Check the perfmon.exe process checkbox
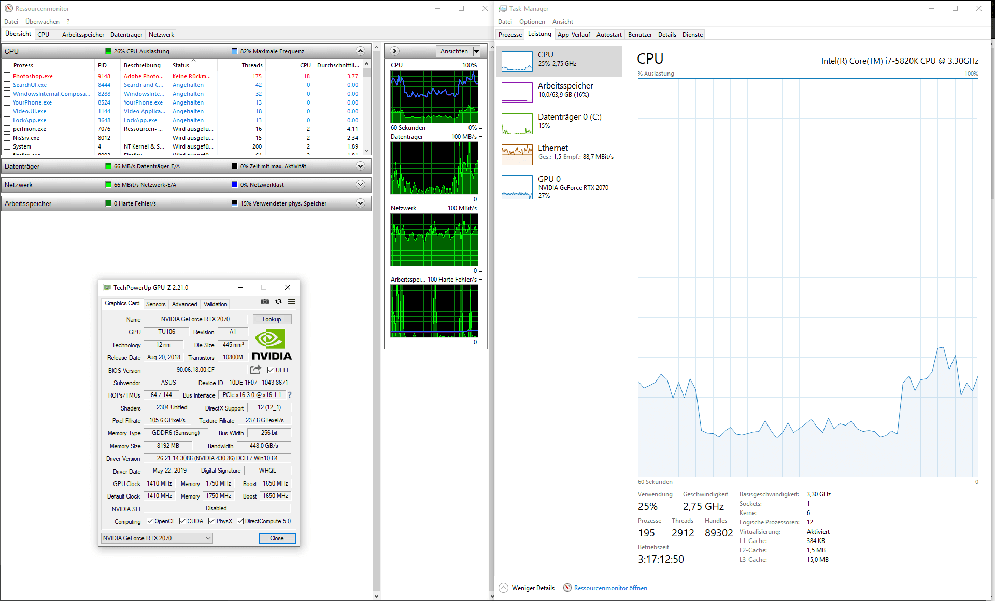 click(x=7, y=129)
